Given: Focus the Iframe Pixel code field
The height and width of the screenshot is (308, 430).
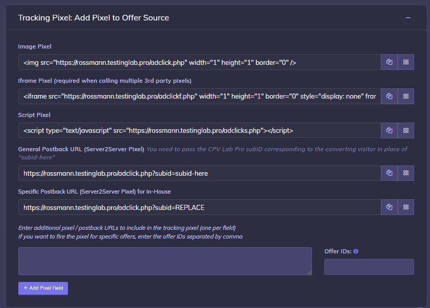Looking at the screenshot, I should [200, 96].
